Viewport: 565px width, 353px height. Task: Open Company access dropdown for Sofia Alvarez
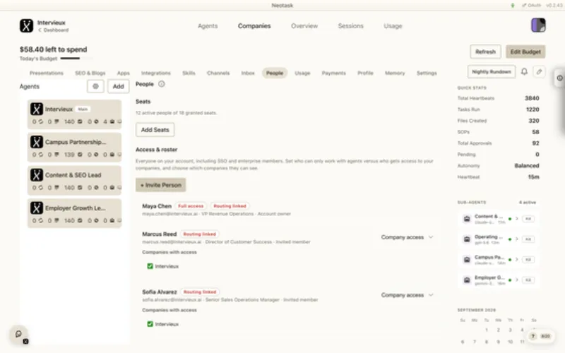point(408,295)
